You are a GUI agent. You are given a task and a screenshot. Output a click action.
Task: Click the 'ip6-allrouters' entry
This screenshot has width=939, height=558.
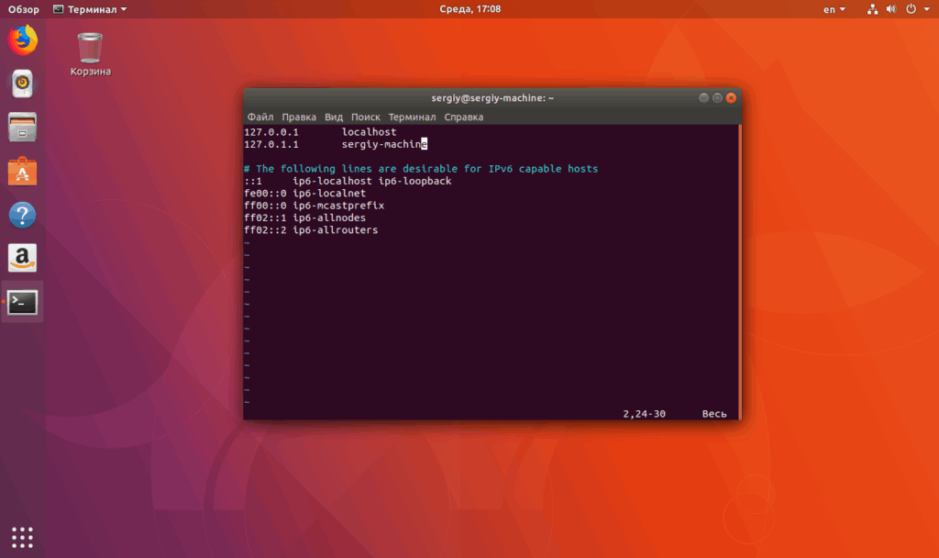click(336, 230)
